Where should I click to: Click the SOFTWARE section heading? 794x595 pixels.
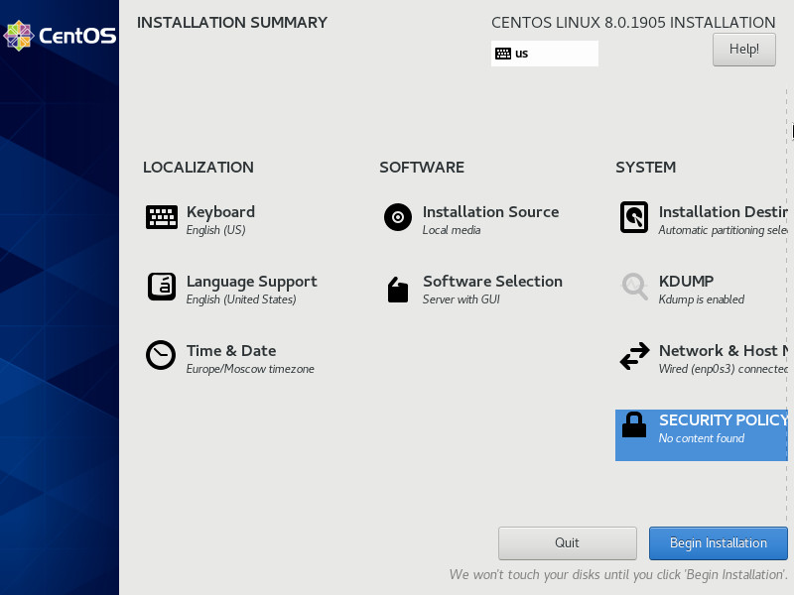pos(422,168)
